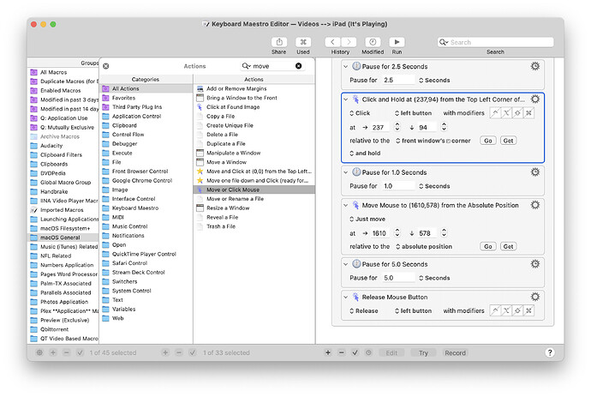This screenshot has width=591, height=397.
Task: Click stepper next to vertical value 578
Action: click(x=444, y=233)
